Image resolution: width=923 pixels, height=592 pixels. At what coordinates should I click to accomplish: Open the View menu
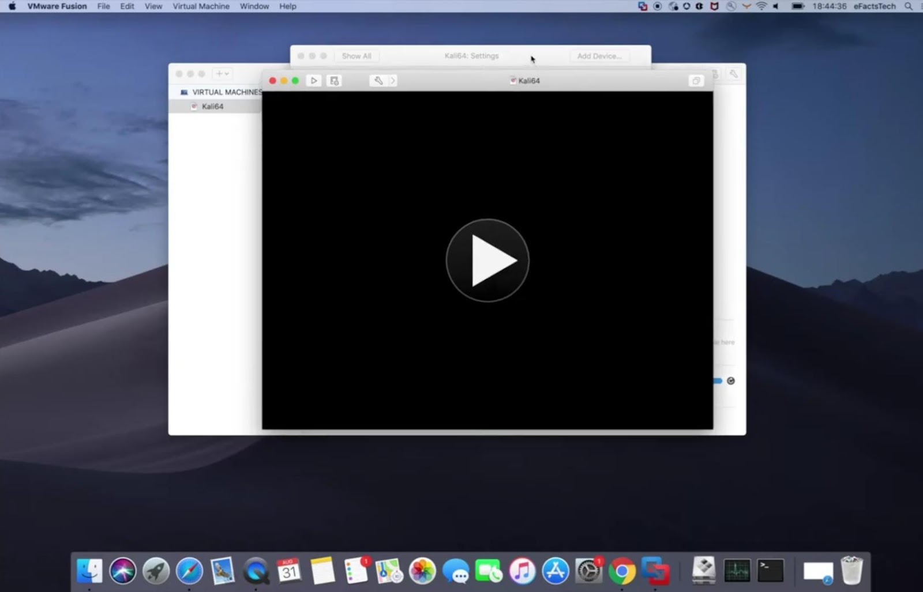(153, 6)
